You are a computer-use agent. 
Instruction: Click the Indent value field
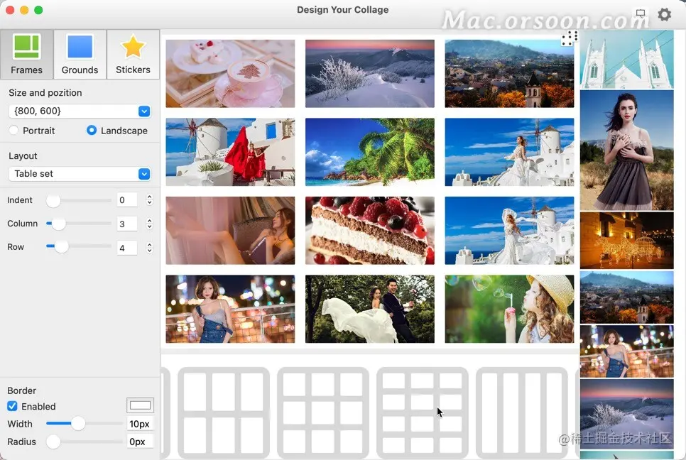127,200
